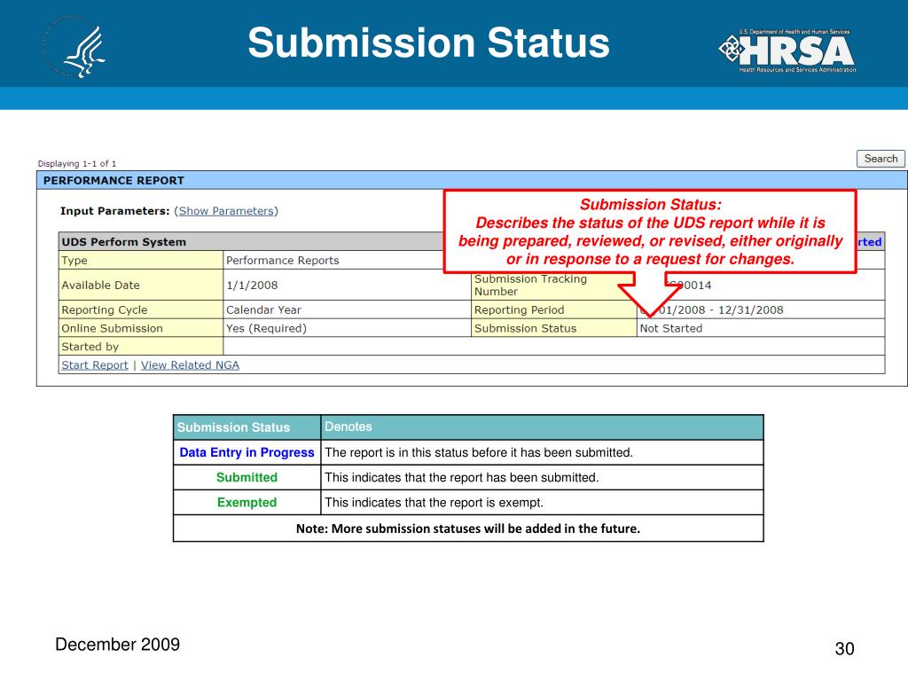Click the 'Displaying 1-1 of 1' text

[x=77, y=163]
